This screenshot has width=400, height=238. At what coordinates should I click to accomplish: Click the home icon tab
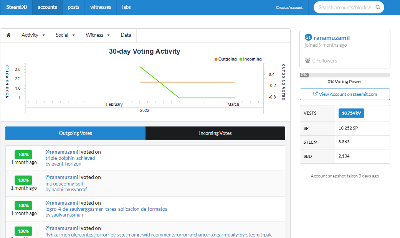[8, 35]
